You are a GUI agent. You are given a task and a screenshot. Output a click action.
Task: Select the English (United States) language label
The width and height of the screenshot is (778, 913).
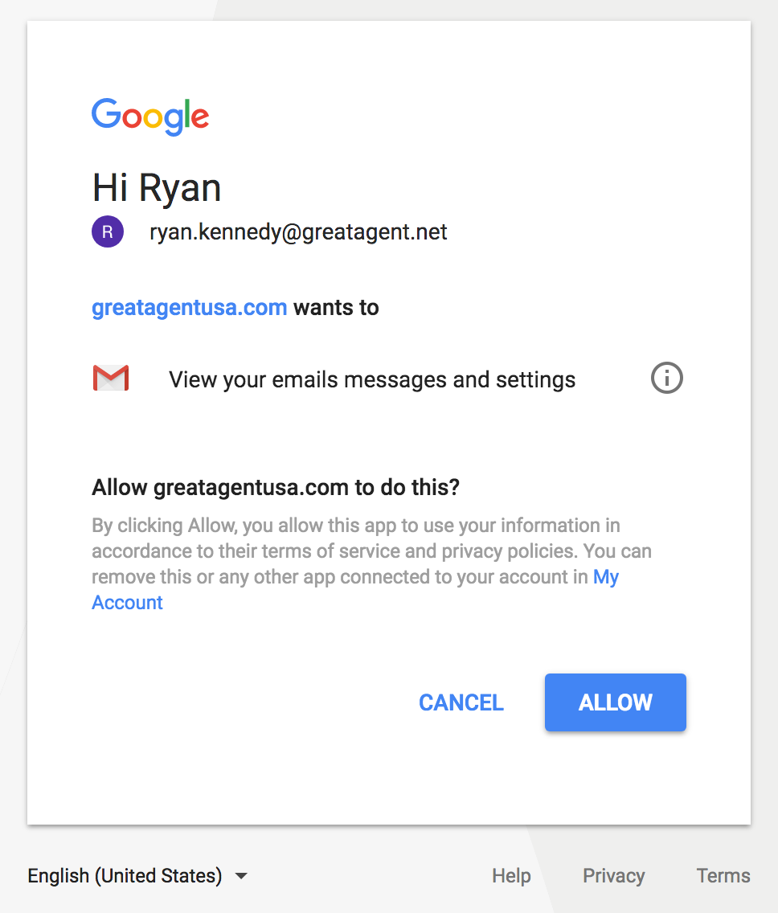point(125,875)
